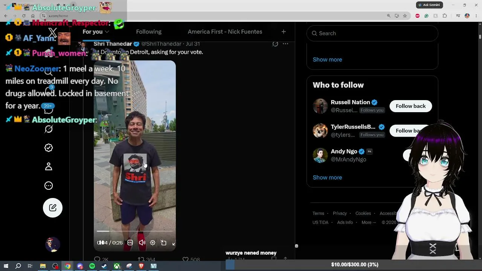Open the Xbox app in the taskbar

pos(117,266)
